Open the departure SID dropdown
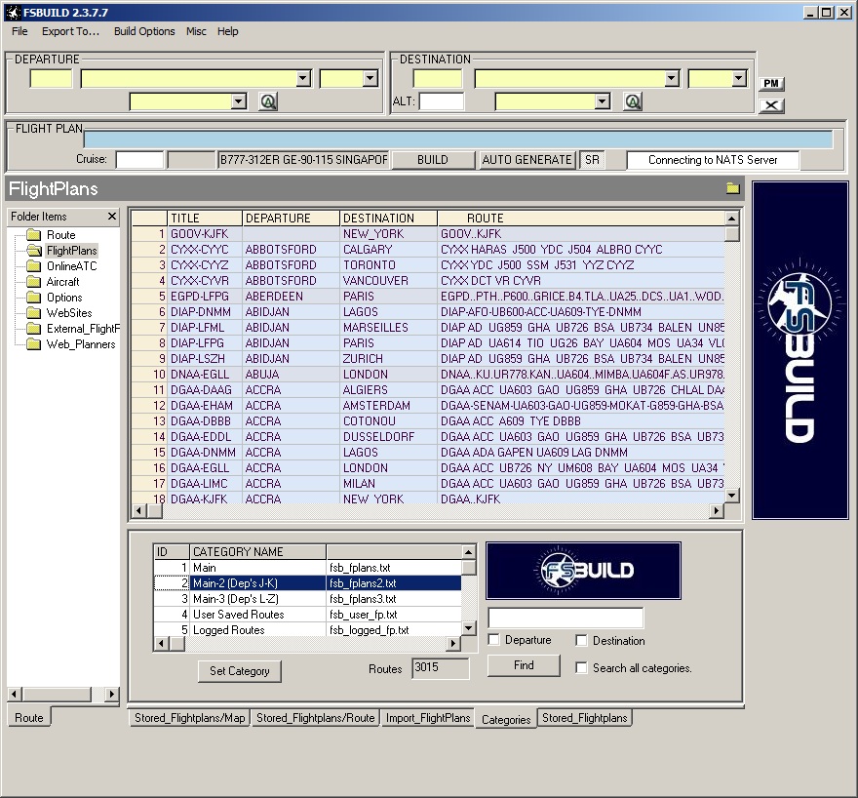858x798 pixels. [239, 101]
